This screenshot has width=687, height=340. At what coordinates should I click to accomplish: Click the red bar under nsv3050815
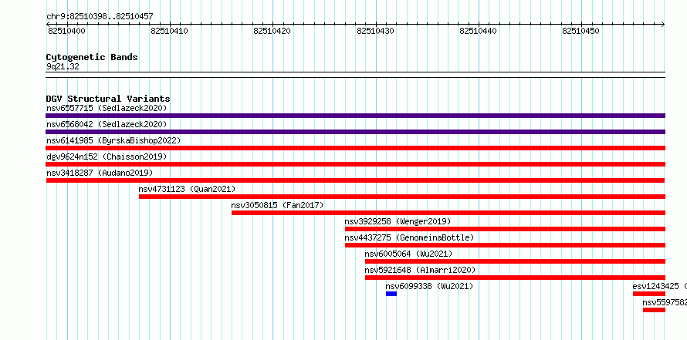coord(448,213)
